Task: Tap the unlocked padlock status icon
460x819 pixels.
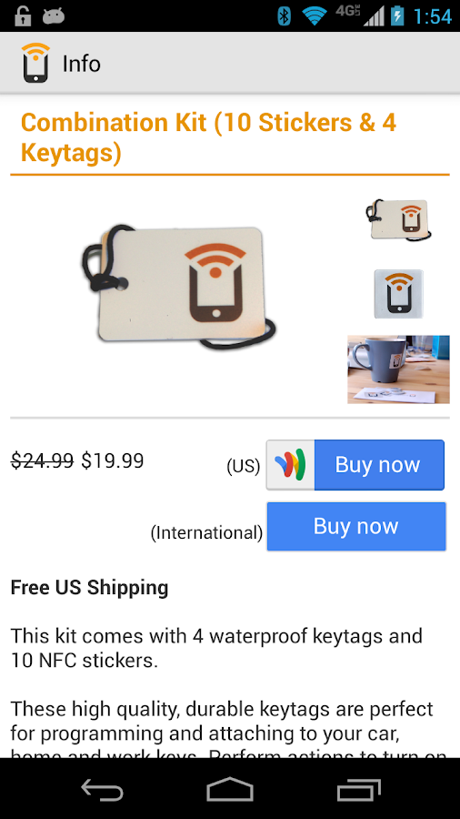Action: point(23,15)
